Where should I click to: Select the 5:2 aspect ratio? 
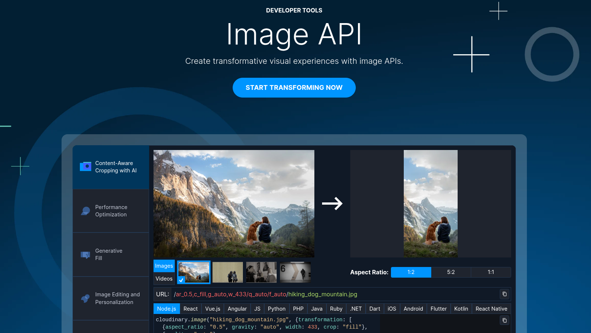(x=451, y=272)
